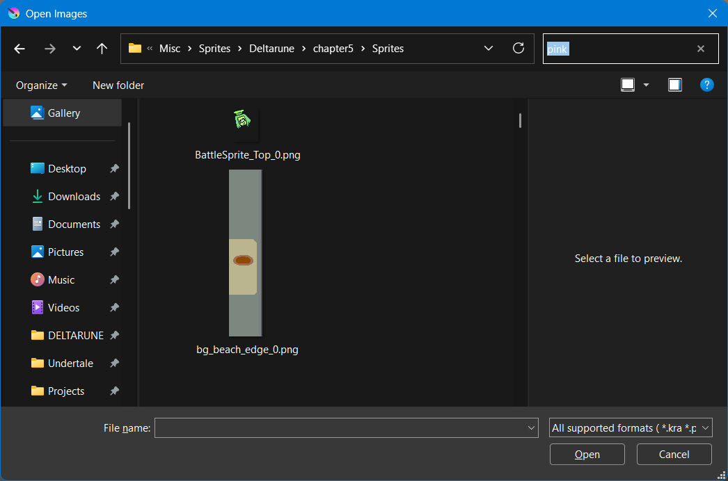Open the Organize menu
This screenshot has height=481, width=728.
click(x=41, y=85)
